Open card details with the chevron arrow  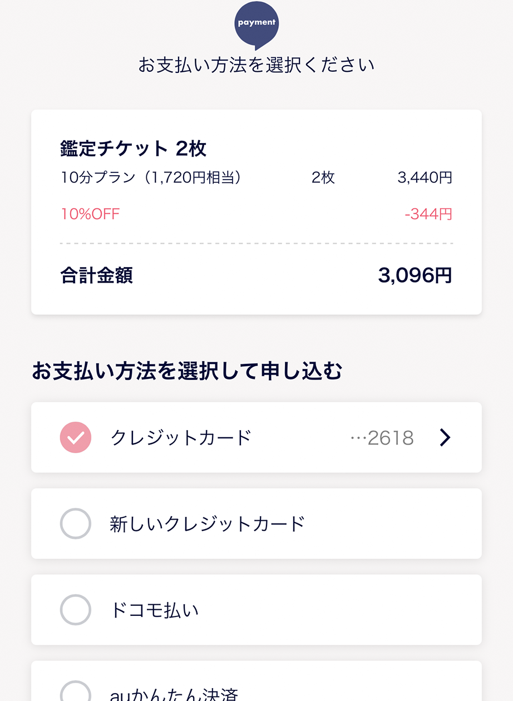445,438
